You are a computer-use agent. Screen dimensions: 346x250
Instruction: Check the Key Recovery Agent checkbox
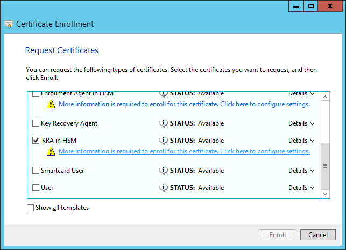36,123
